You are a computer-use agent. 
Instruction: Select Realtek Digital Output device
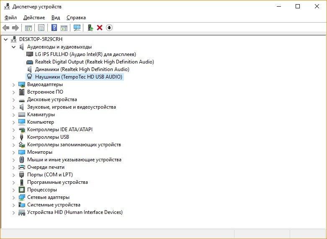(x=94, y=62)
